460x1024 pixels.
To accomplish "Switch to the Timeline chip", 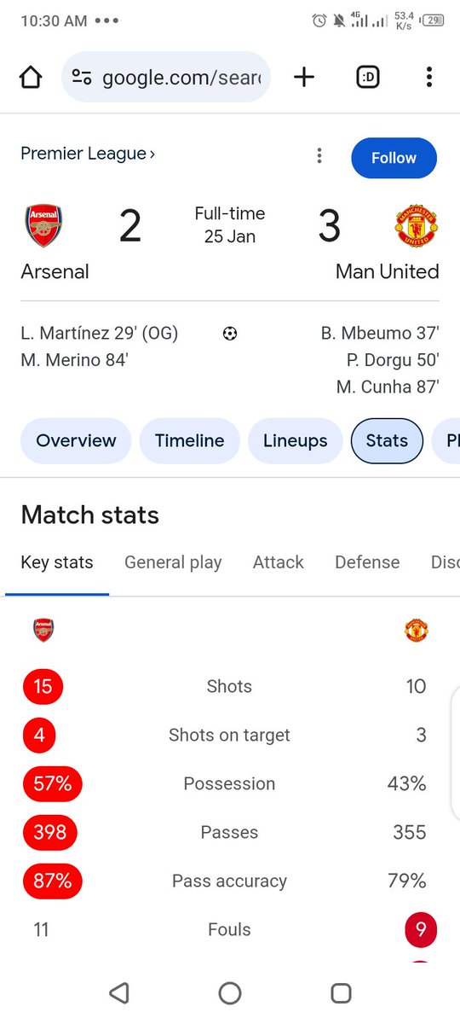I will 189,440.
